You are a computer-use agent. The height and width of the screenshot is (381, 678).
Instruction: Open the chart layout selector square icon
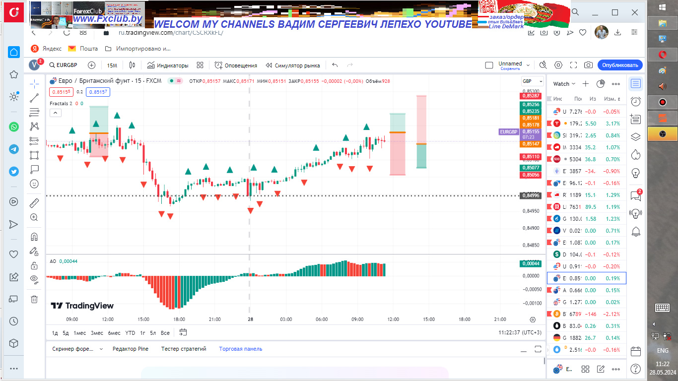click(489, 65)
